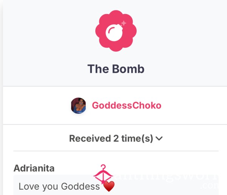Click The Bomb badge title

tap(116, 69)
